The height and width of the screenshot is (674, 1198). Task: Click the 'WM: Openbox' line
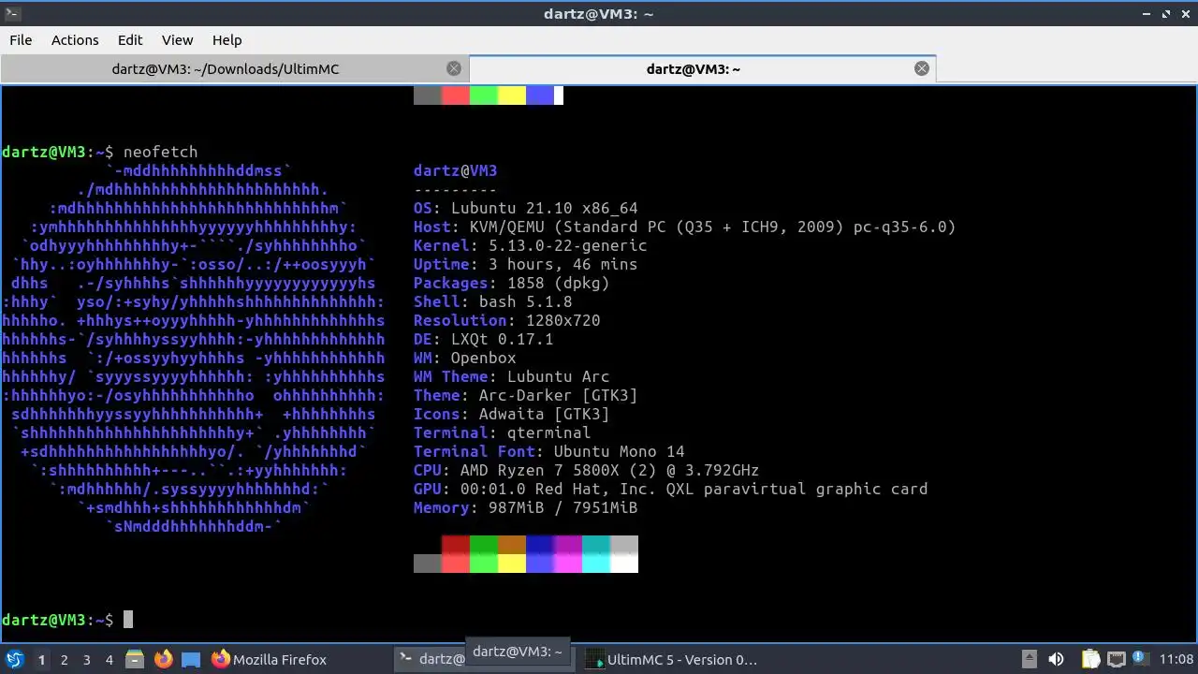point(464,358)
